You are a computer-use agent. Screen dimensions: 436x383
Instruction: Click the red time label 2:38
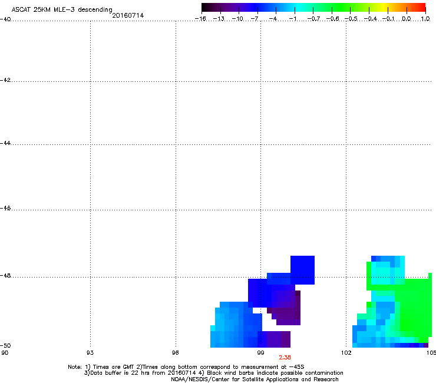click(285, 358)
